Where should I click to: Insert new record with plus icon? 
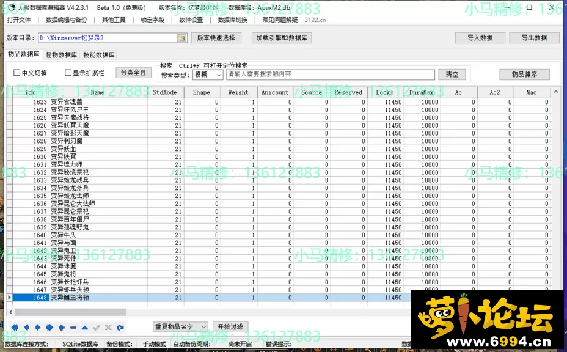pyautogui.click(x=62, y=328)
